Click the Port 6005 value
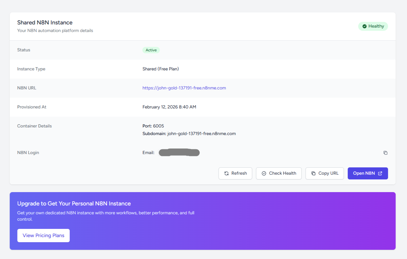The height and width of the screenshot is (259, 407). 153,126
